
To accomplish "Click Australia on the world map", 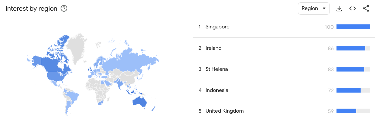I will [139, 102].
